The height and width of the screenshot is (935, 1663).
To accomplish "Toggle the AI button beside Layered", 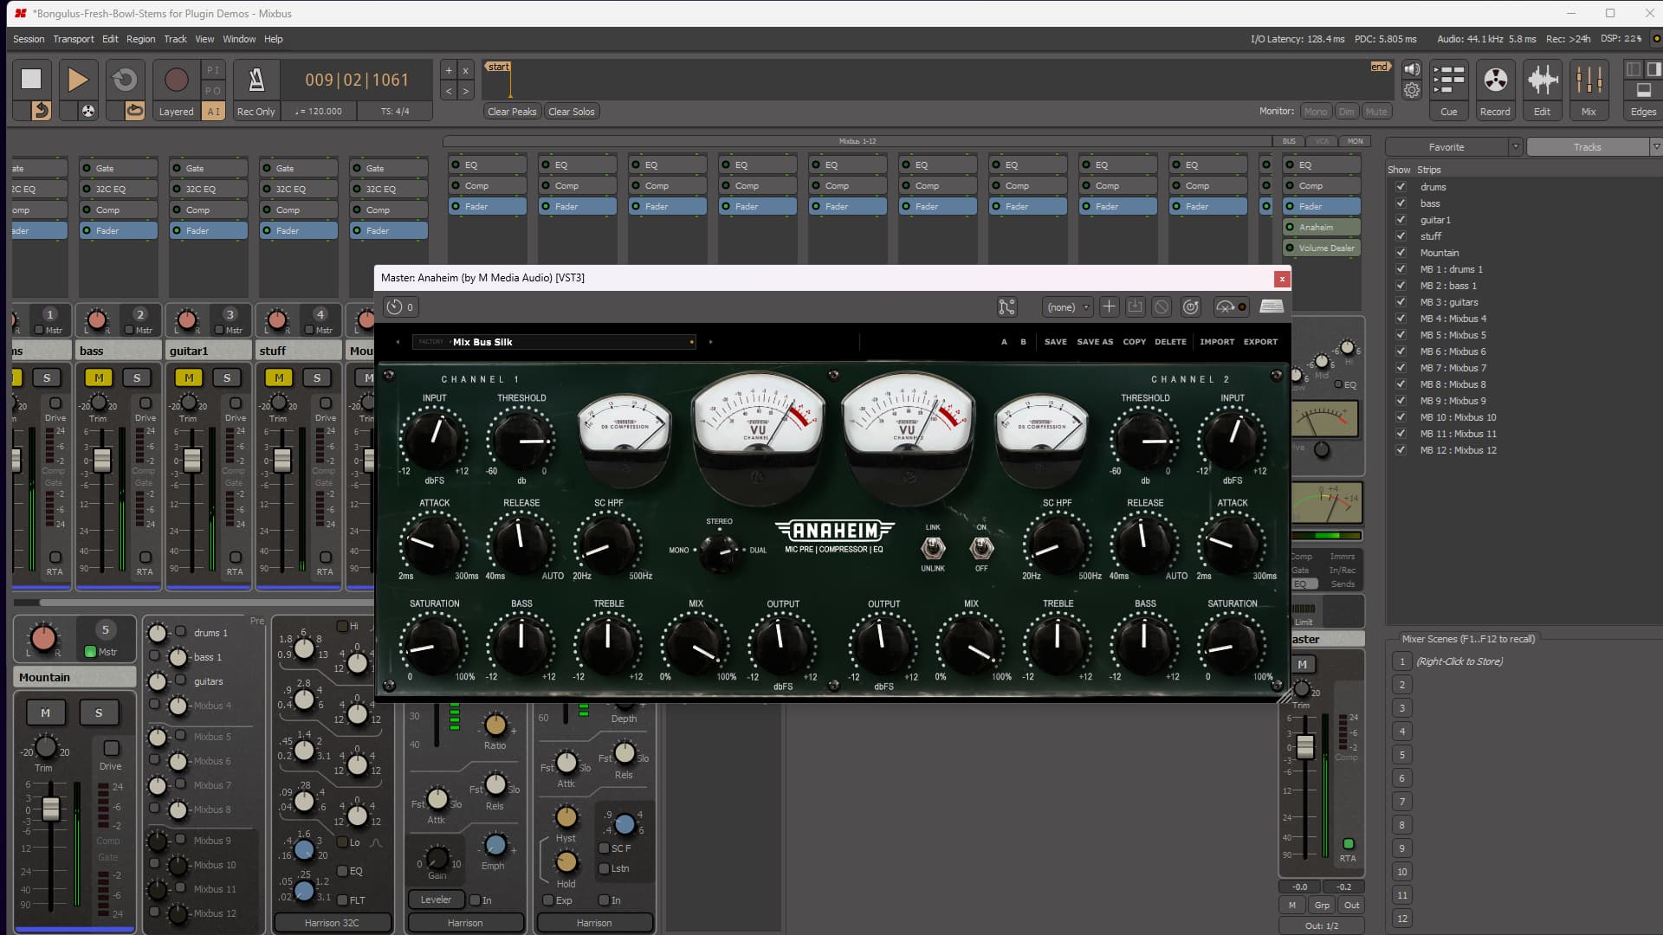I will pyautogui.click(x=213, y=111).
